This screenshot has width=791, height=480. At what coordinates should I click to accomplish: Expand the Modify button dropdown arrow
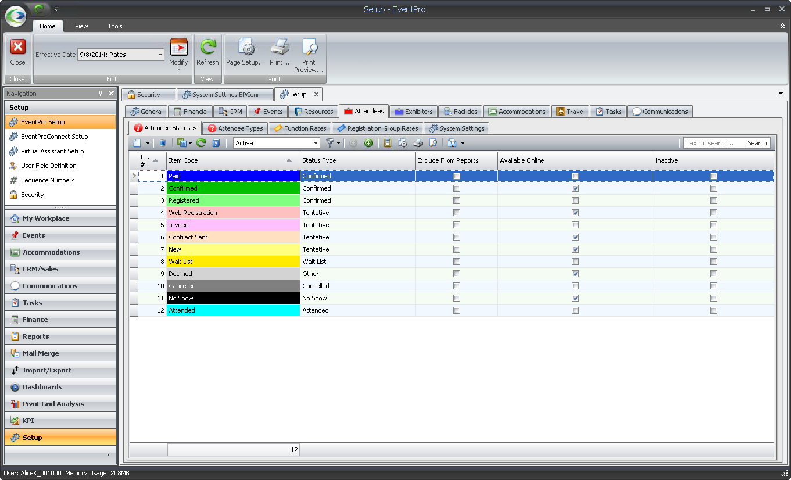(178, 69)
